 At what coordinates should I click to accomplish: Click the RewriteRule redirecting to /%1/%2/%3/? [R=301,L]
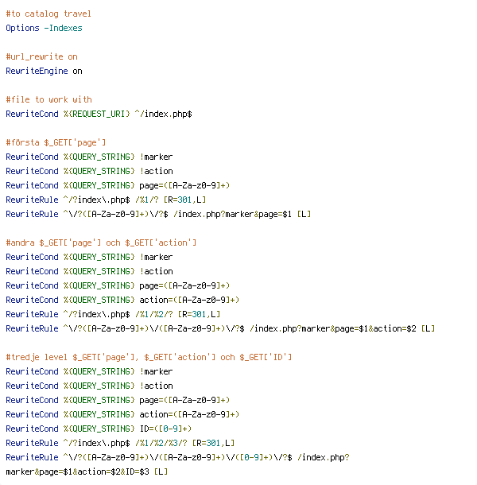click(x=120, y=443)
